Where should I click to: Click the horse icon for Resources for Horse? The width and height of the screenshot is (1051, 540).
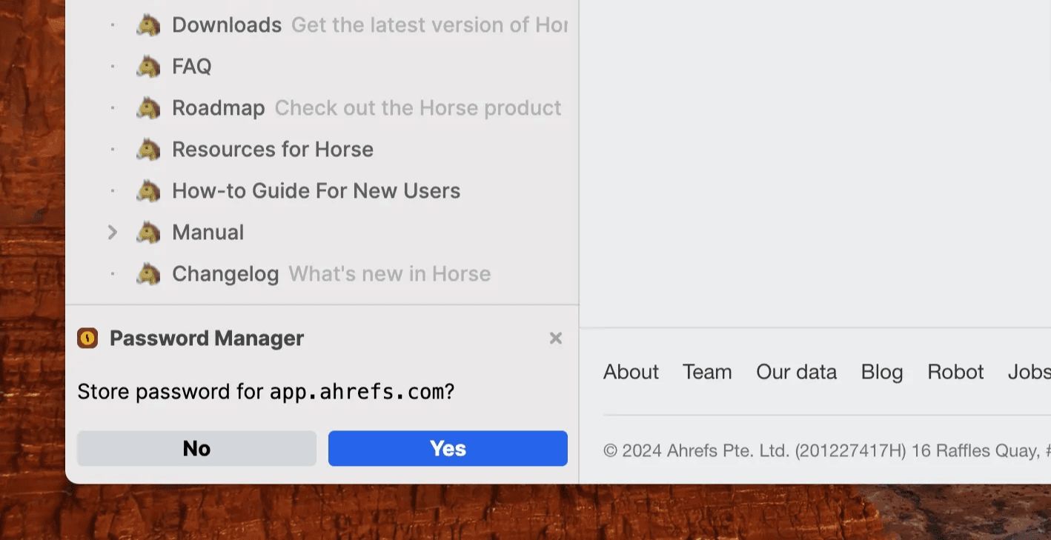pyautogui.click(x=149, y=149)
